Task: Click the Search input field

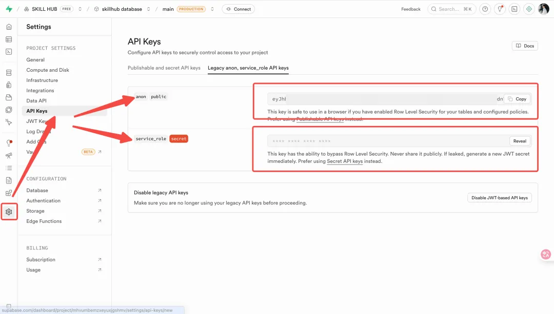Action: click(451, 9)
